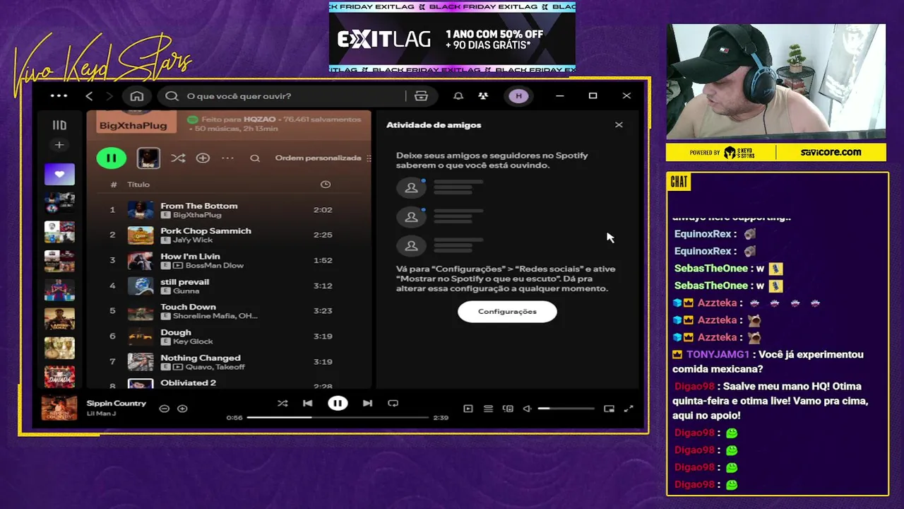Minimize the Spotify window
This screenshot has width=904, height=509.
point(559,96)
